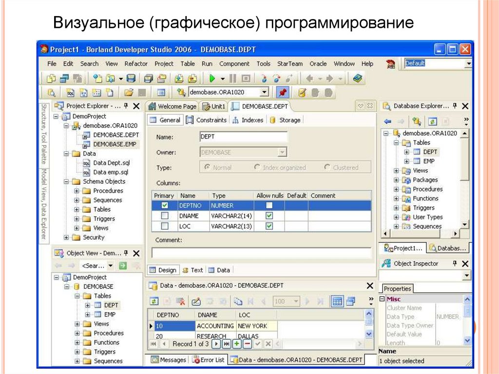Screen dimensions: 499x374
Task: Click the database edit pencil icon
Action: pos(302,93)
